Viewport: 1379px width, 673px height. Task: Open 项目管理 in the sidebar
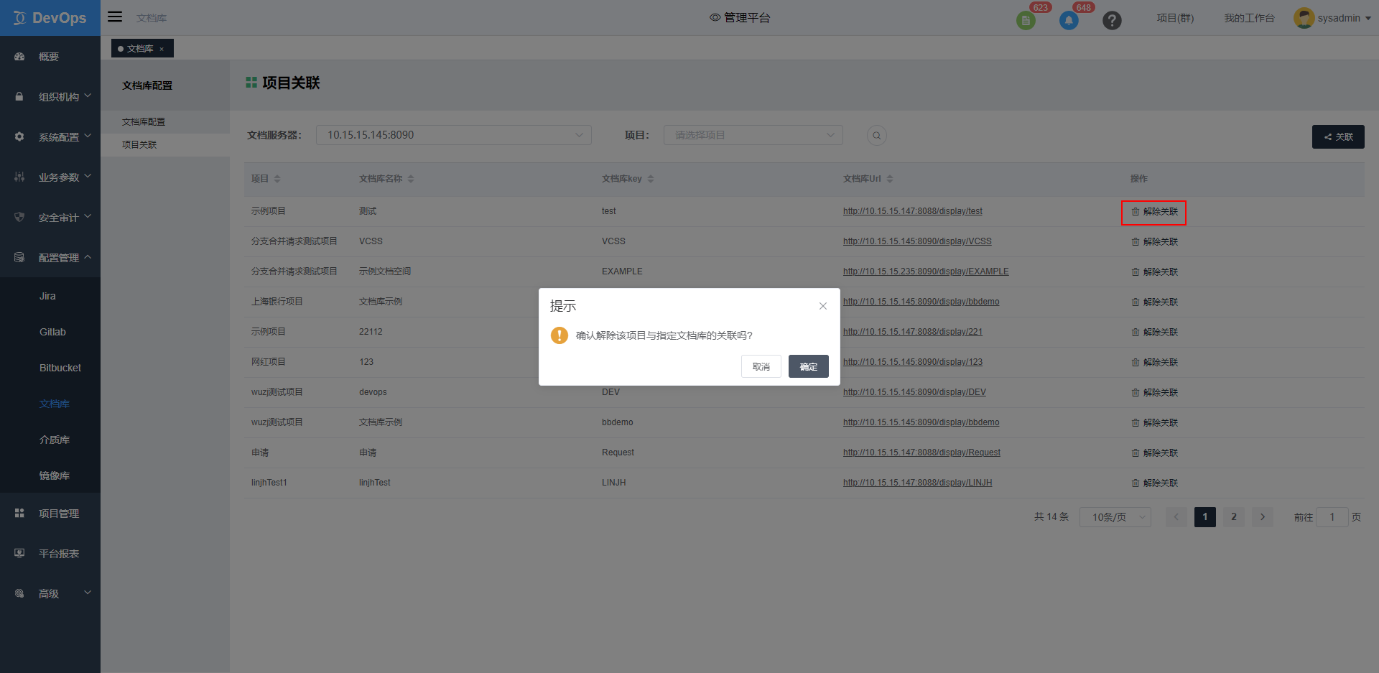(50, 514)
